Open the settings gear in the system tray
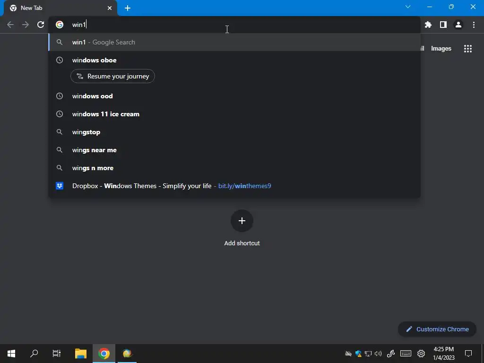Screen dimensions: 484x363 421,354
